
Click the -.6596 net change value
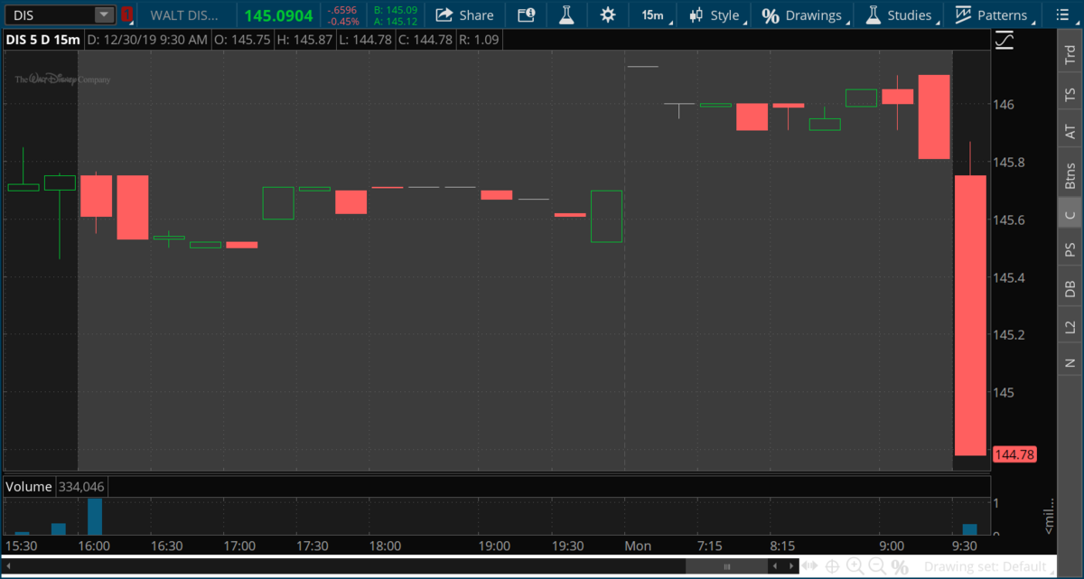[x=341, y=10]
